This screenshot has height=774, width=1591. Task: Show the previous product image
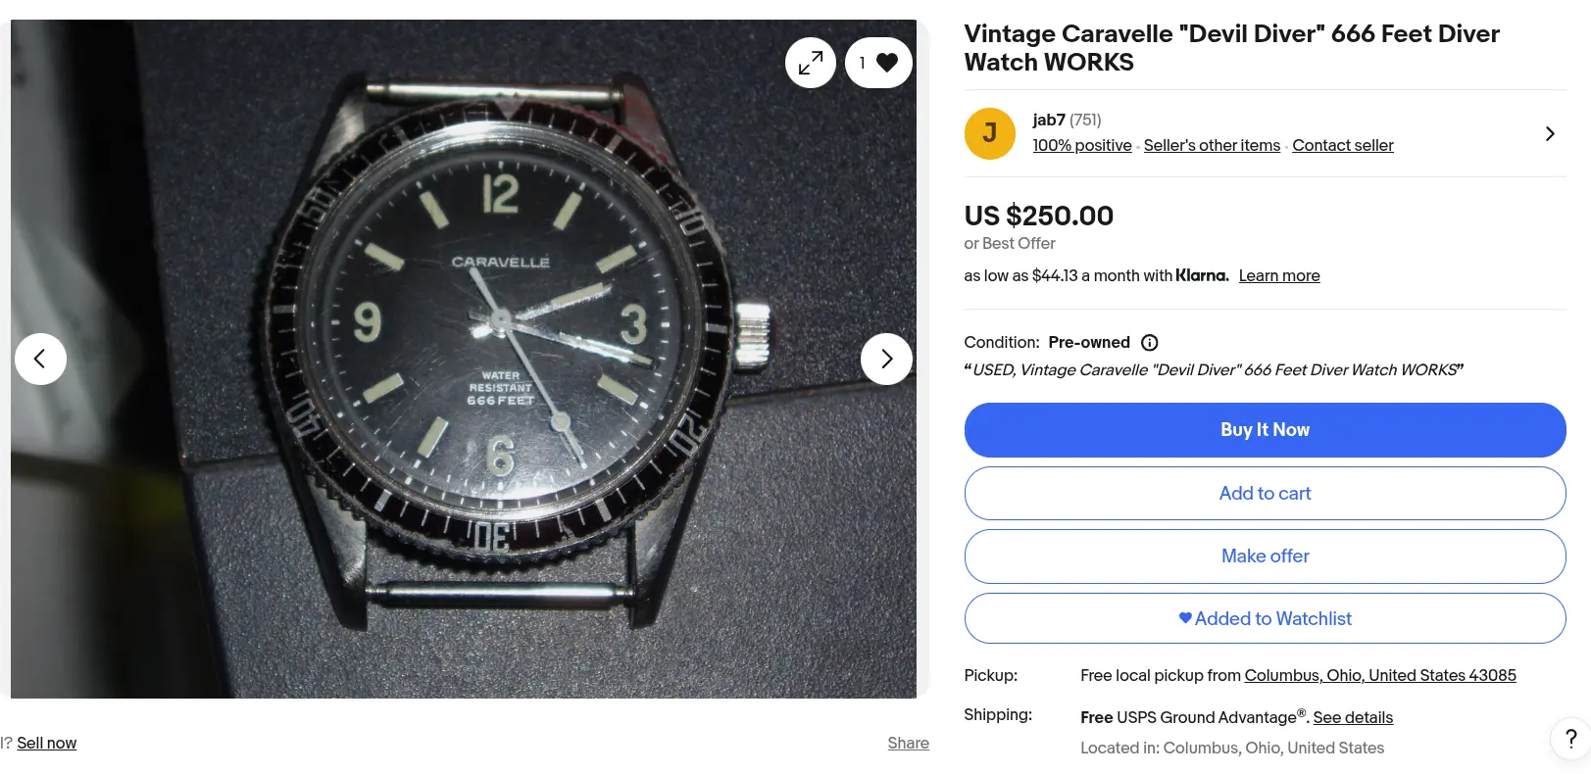click(x=40, y=359)
